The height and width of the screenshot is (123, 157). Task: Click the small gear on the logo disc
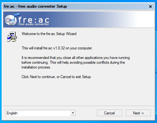pos(11,23)
